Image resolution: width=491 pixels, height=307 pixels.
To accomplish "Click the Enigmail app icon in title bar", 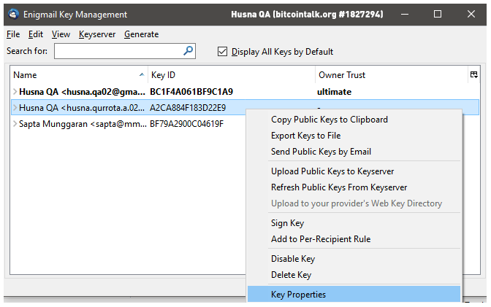I will (13, 14).
